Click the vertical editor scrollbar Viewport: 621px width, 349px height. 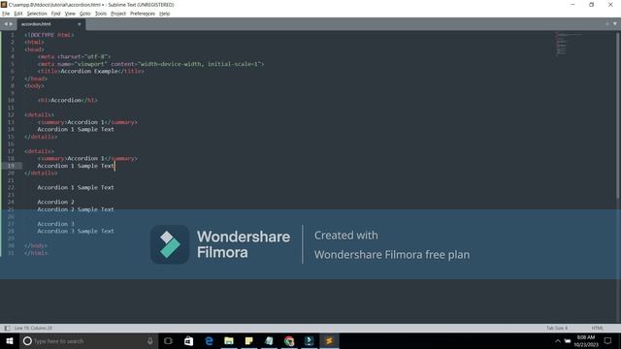point(618,114)
